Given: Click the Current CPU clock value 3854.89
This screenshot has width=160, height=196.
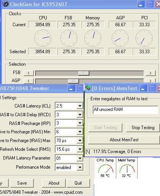Looking at the screenshot, I should (x=43, y=25).
